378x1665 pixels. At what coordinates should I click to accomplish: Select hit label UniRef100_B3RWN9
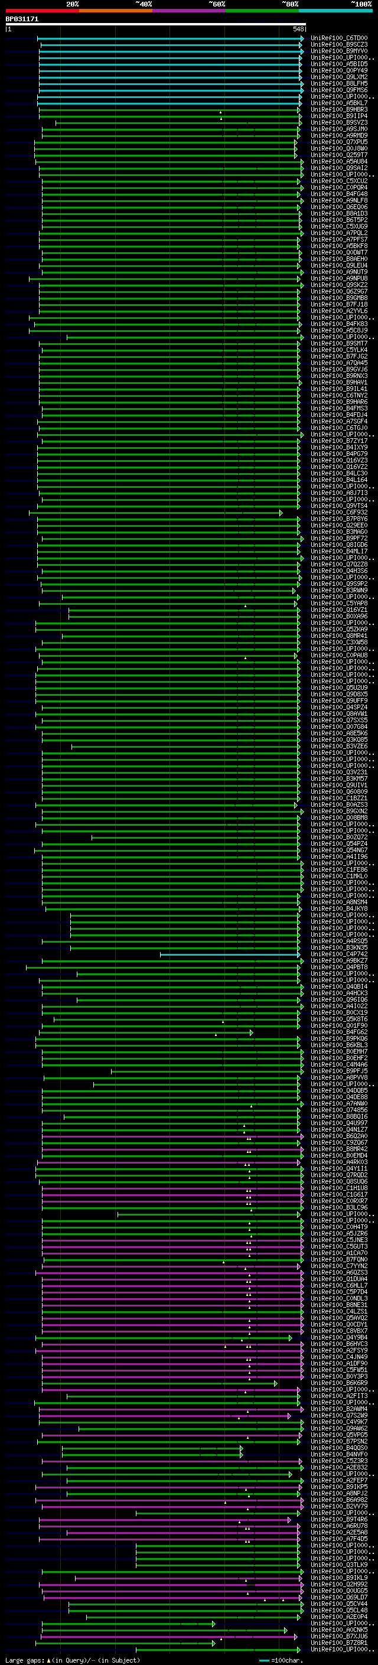click(339, 590)
